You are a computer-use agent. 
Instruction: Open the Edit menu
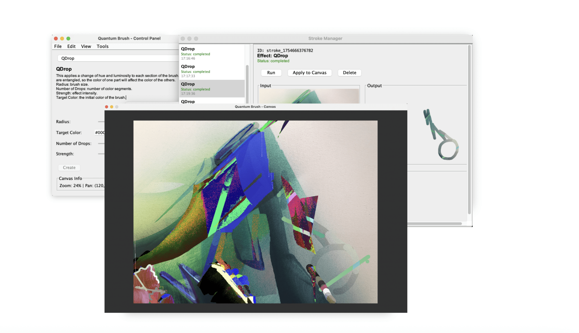71,46
